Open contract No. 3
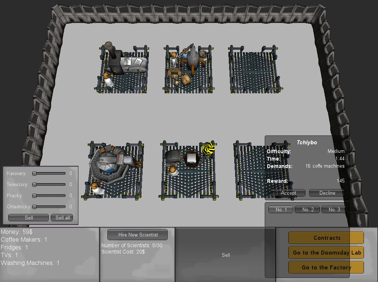 pos(334,209)
